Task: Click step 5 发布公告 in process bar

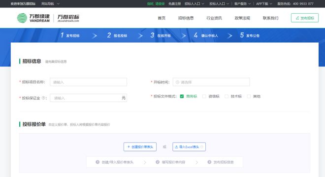Action: 250,35
